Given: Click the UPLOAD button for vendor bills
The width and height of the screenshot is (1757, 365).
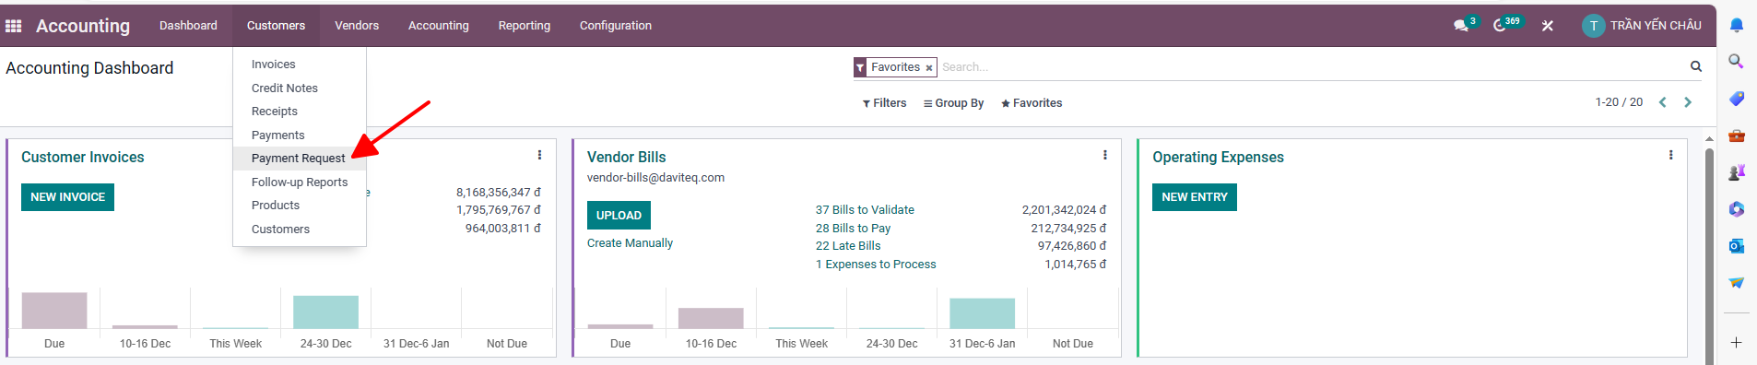Looking at the screenshot, I should pos(619,216).
